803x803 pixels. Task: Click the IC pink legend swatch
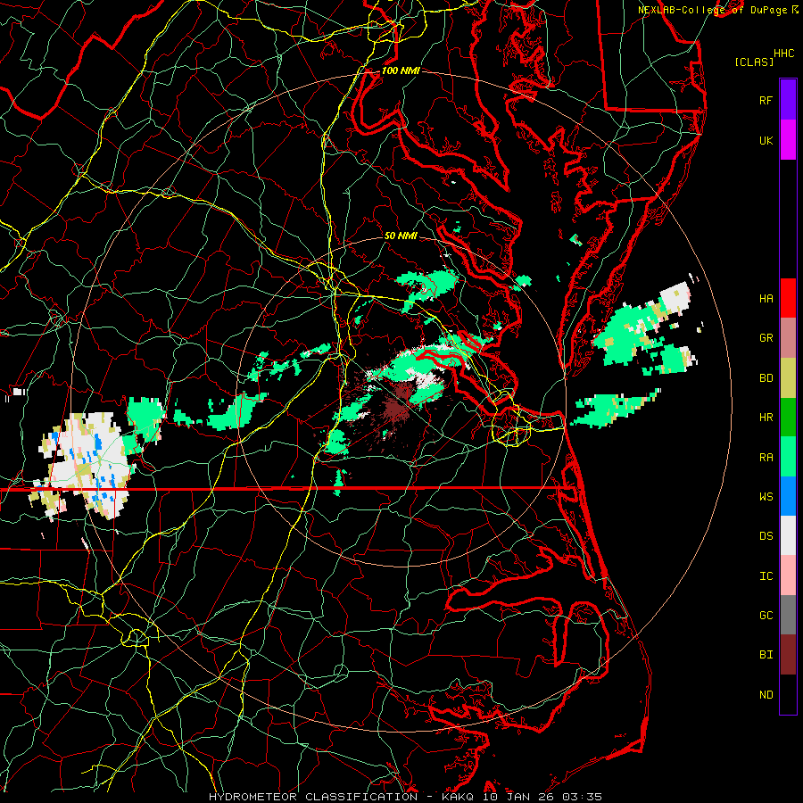click(788, 575)
